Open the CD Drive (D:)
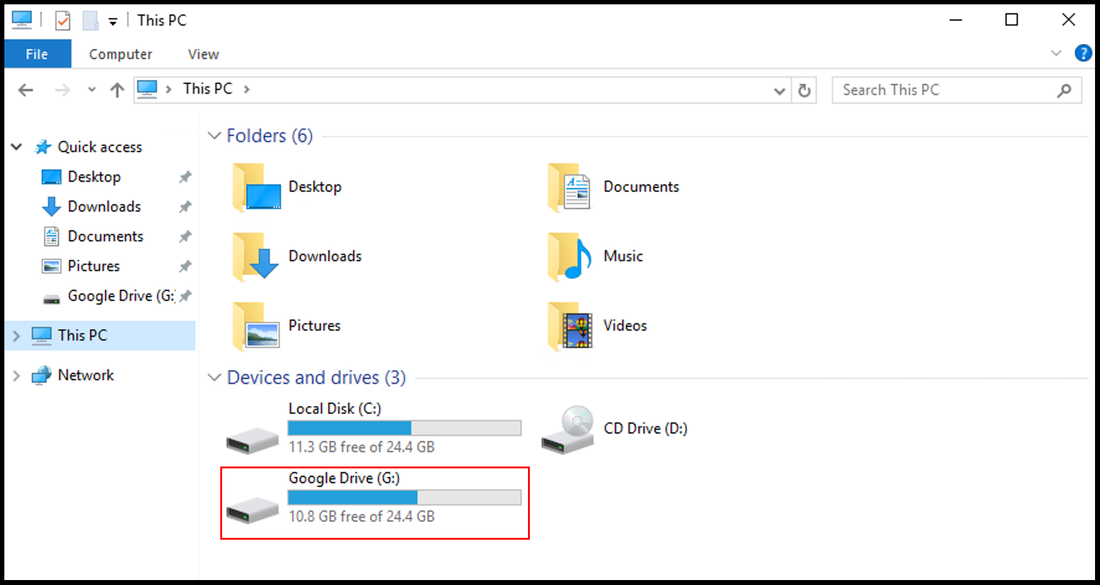The image size is (1100, 585). pos(645,429)
